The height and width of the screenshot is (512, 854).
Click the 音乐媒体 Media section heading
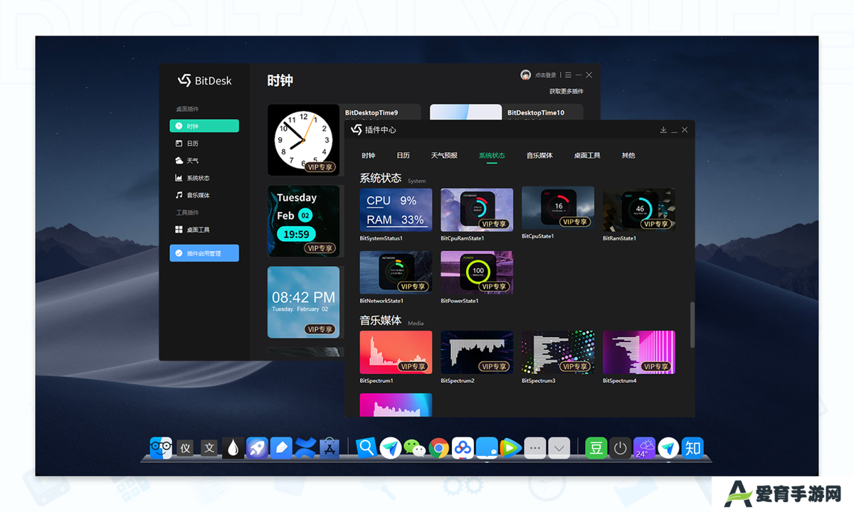(x=391, y=321)
